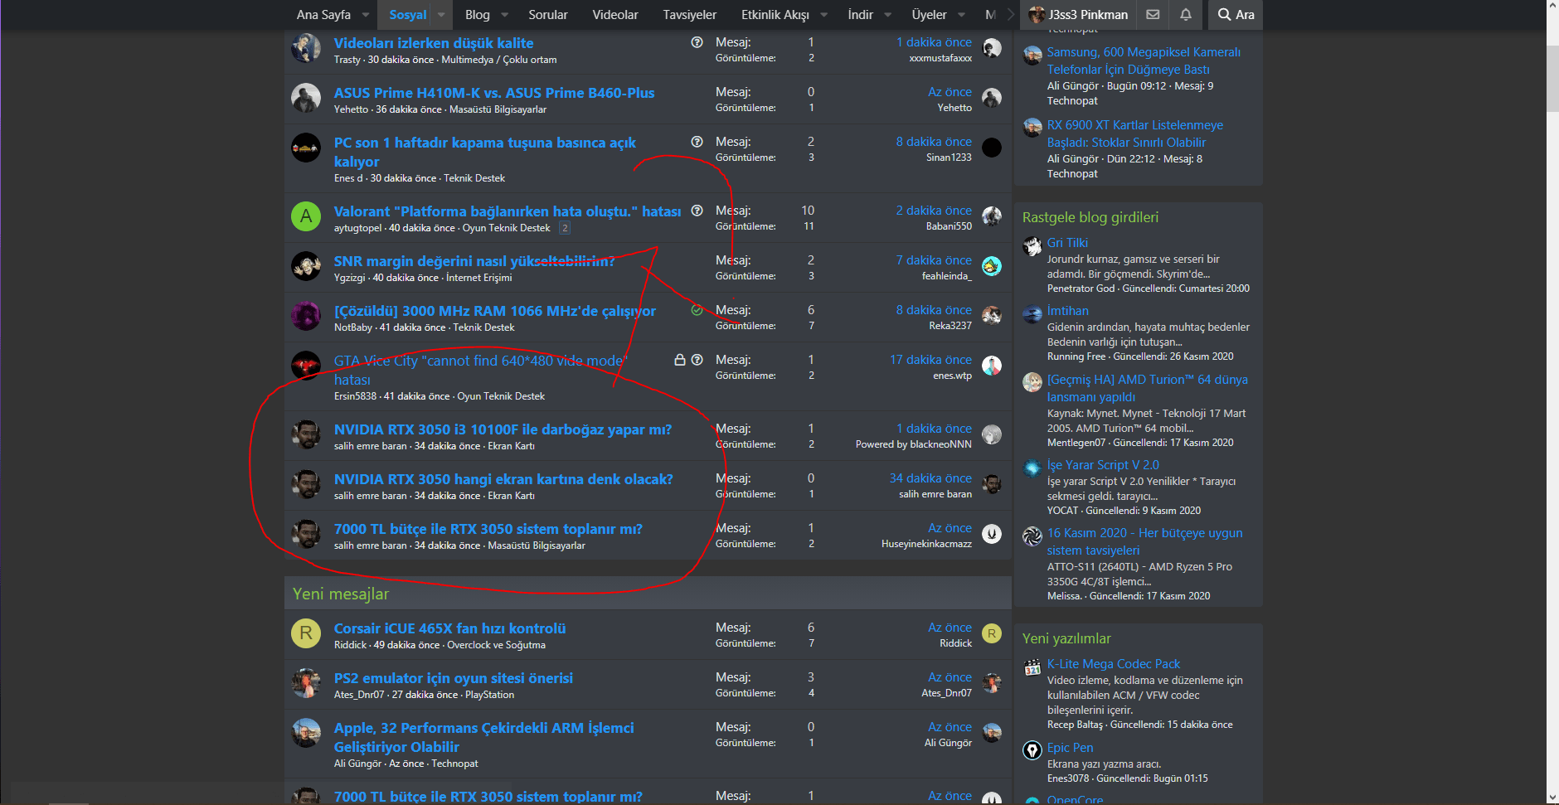1559x805 pixels.
Task: Expand the Ana Sayfa dropdown arrow
Action: tap(366, 15)
